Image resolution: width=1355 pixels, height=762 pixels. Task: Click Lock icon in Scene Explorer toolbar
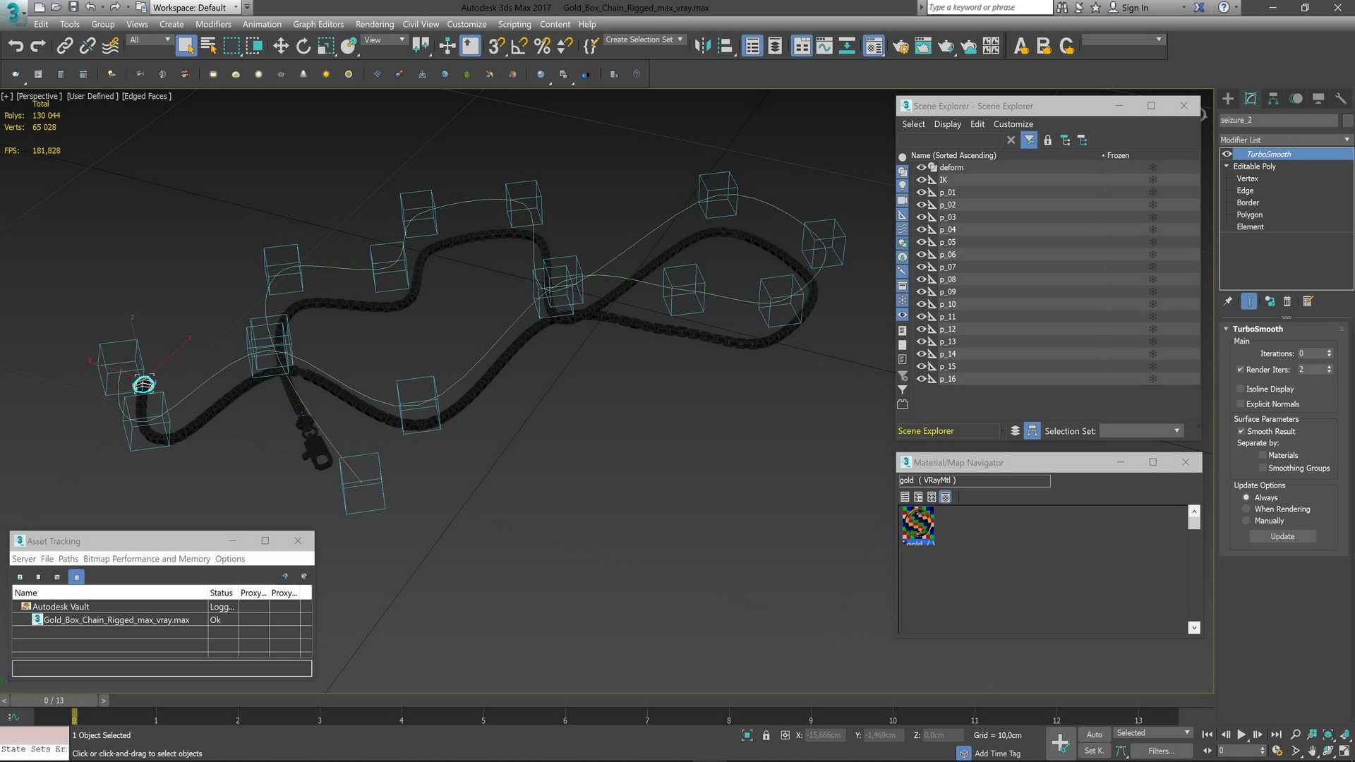pos(1047,140)
